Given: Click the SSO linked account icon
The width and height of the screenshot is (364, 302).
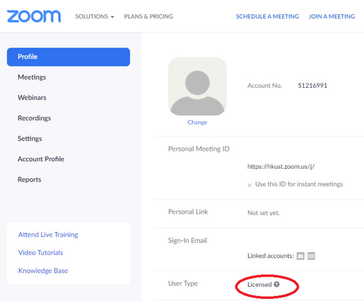Looking at the screenshot, I should tap(311, 256).
